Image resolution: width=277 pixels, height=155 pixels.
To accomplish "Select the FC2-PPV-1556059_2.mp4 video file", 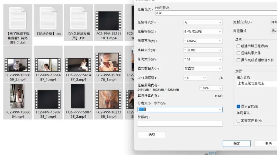I will pyautogui.click(x=18, y=65).
